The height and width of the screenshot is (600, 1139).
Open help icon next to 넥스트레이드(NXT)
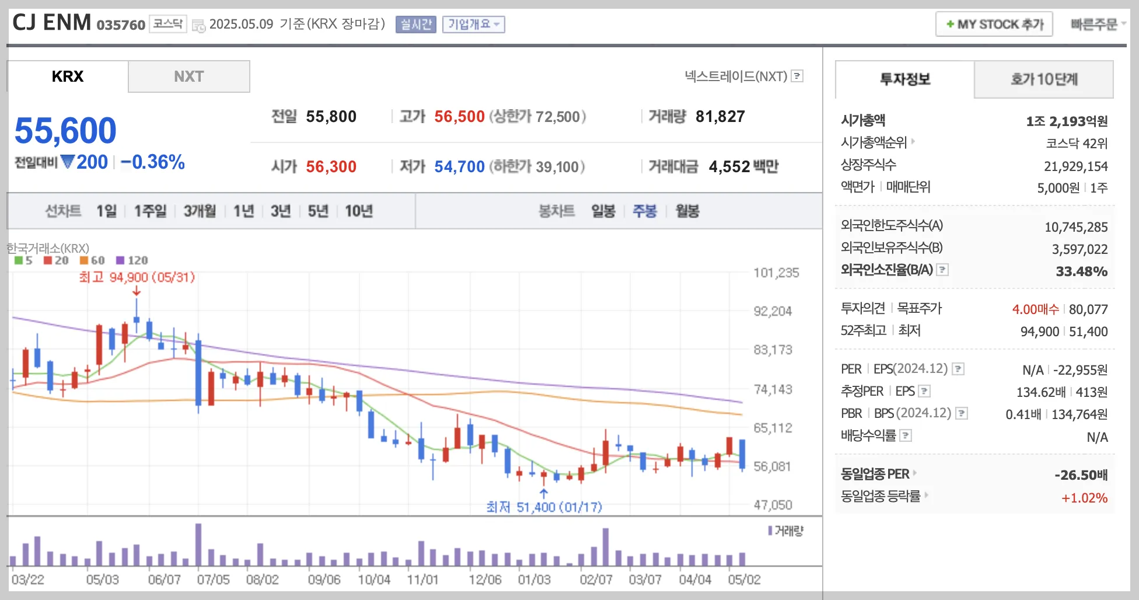point(797,76)
